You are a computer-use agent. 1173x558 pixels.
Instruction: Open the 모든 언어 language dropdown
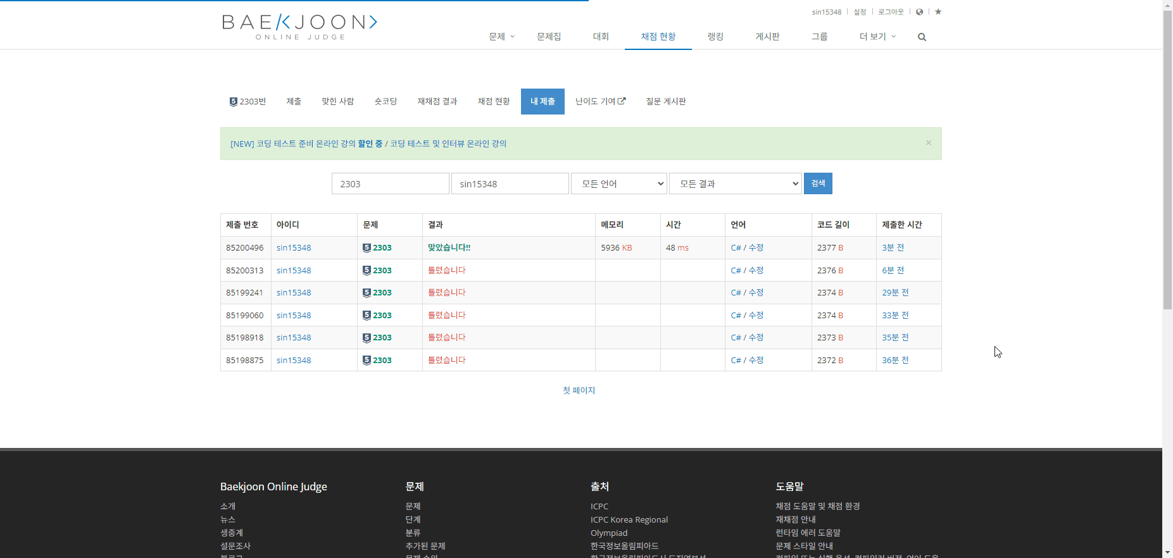click(619, 183)
